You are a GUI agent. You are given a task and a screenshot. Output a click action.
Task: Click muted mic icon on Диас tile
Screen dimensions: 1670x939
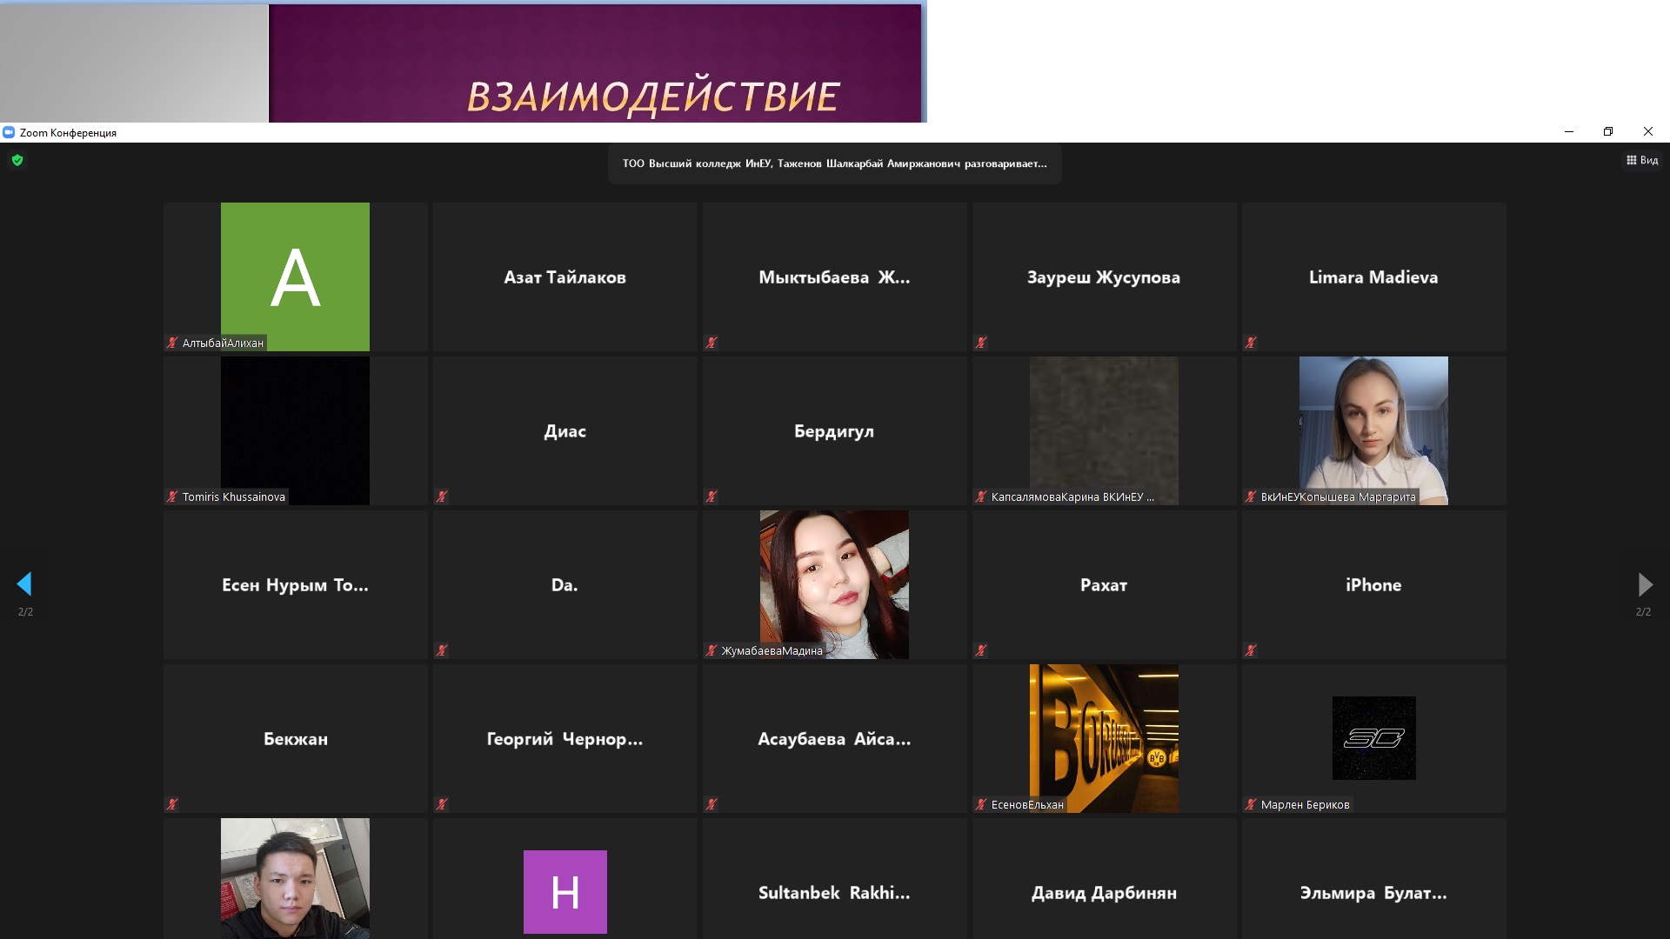click(442, 497)
